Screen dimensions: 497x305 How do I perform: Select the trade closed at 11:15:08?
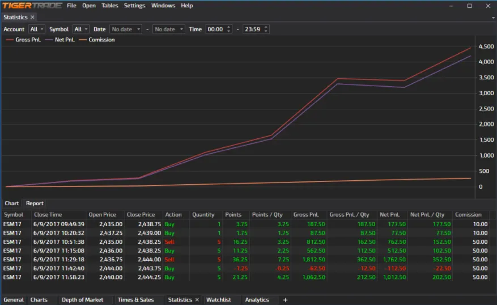[x=245, y=251]
